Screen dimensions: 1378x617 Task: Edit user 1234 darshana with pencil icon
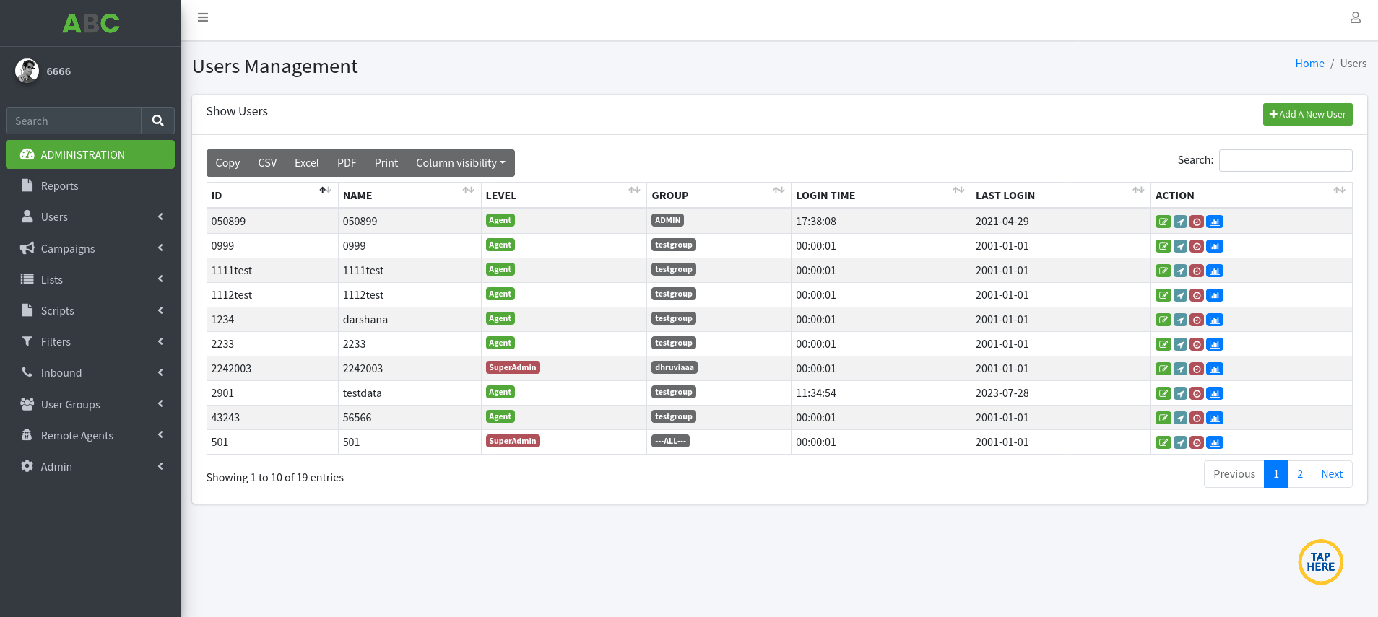(1163, 320)
